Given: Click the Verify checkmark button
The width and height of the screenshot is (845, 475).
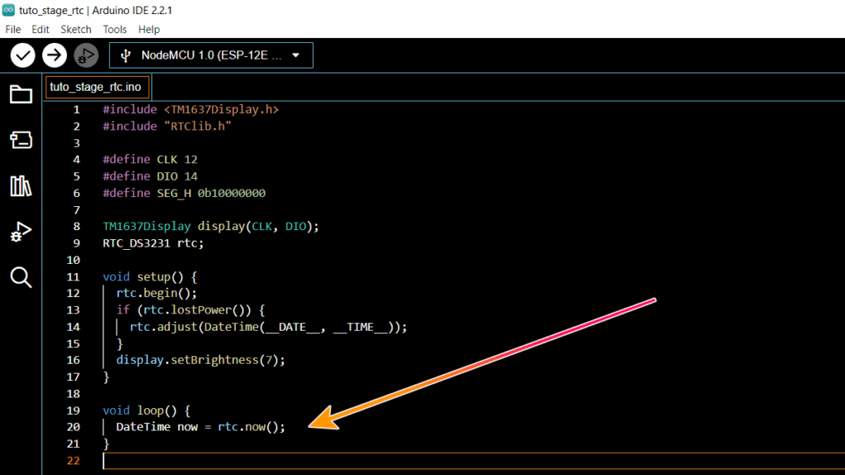Looking at the screenshot, I should pos(22,55).
